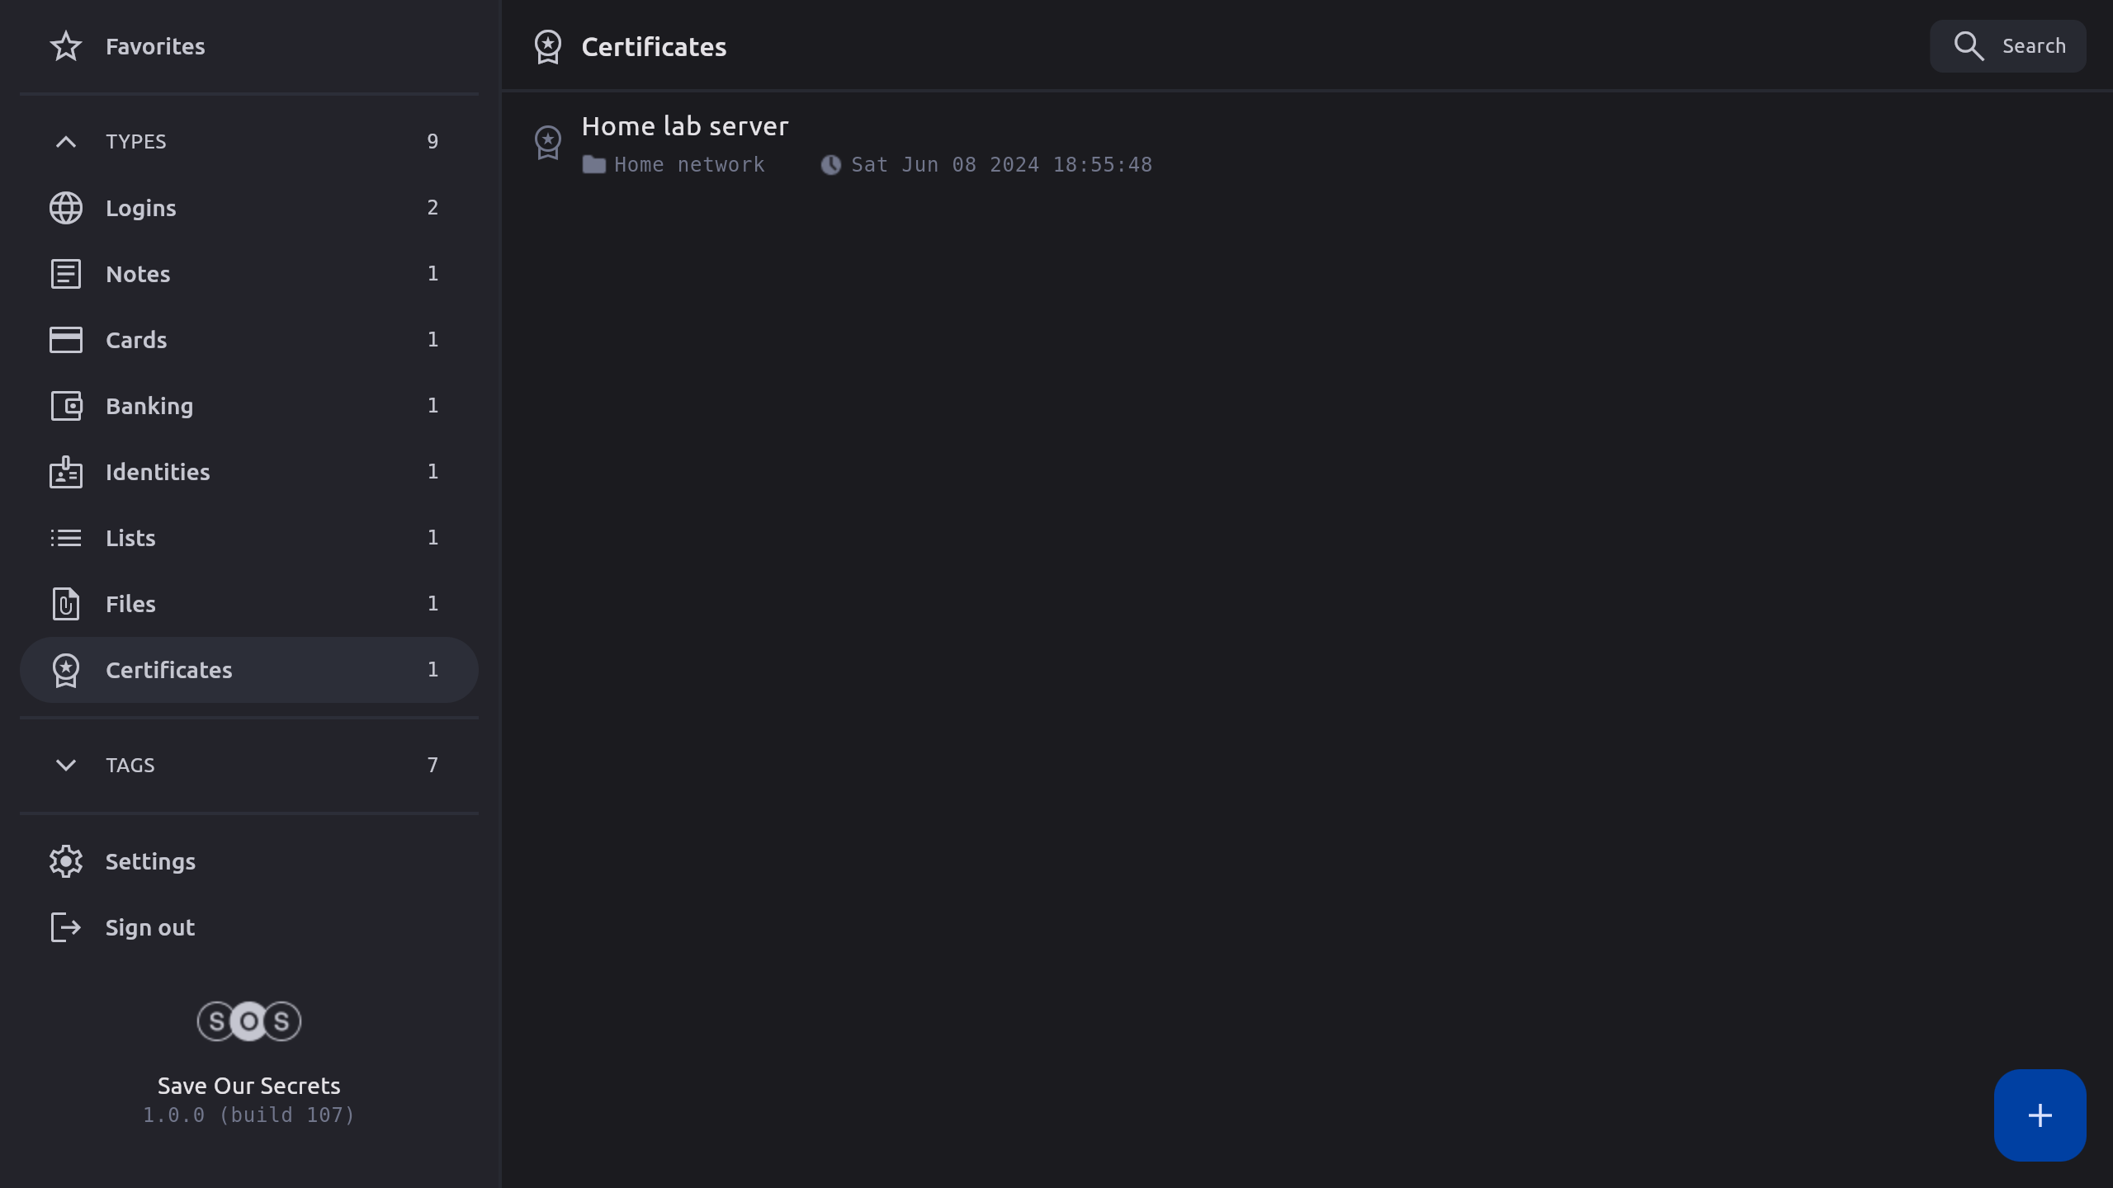This screenshot has width=2113, height=1188.
Task: Click the Favorites star icon
Action: (66, 46)
